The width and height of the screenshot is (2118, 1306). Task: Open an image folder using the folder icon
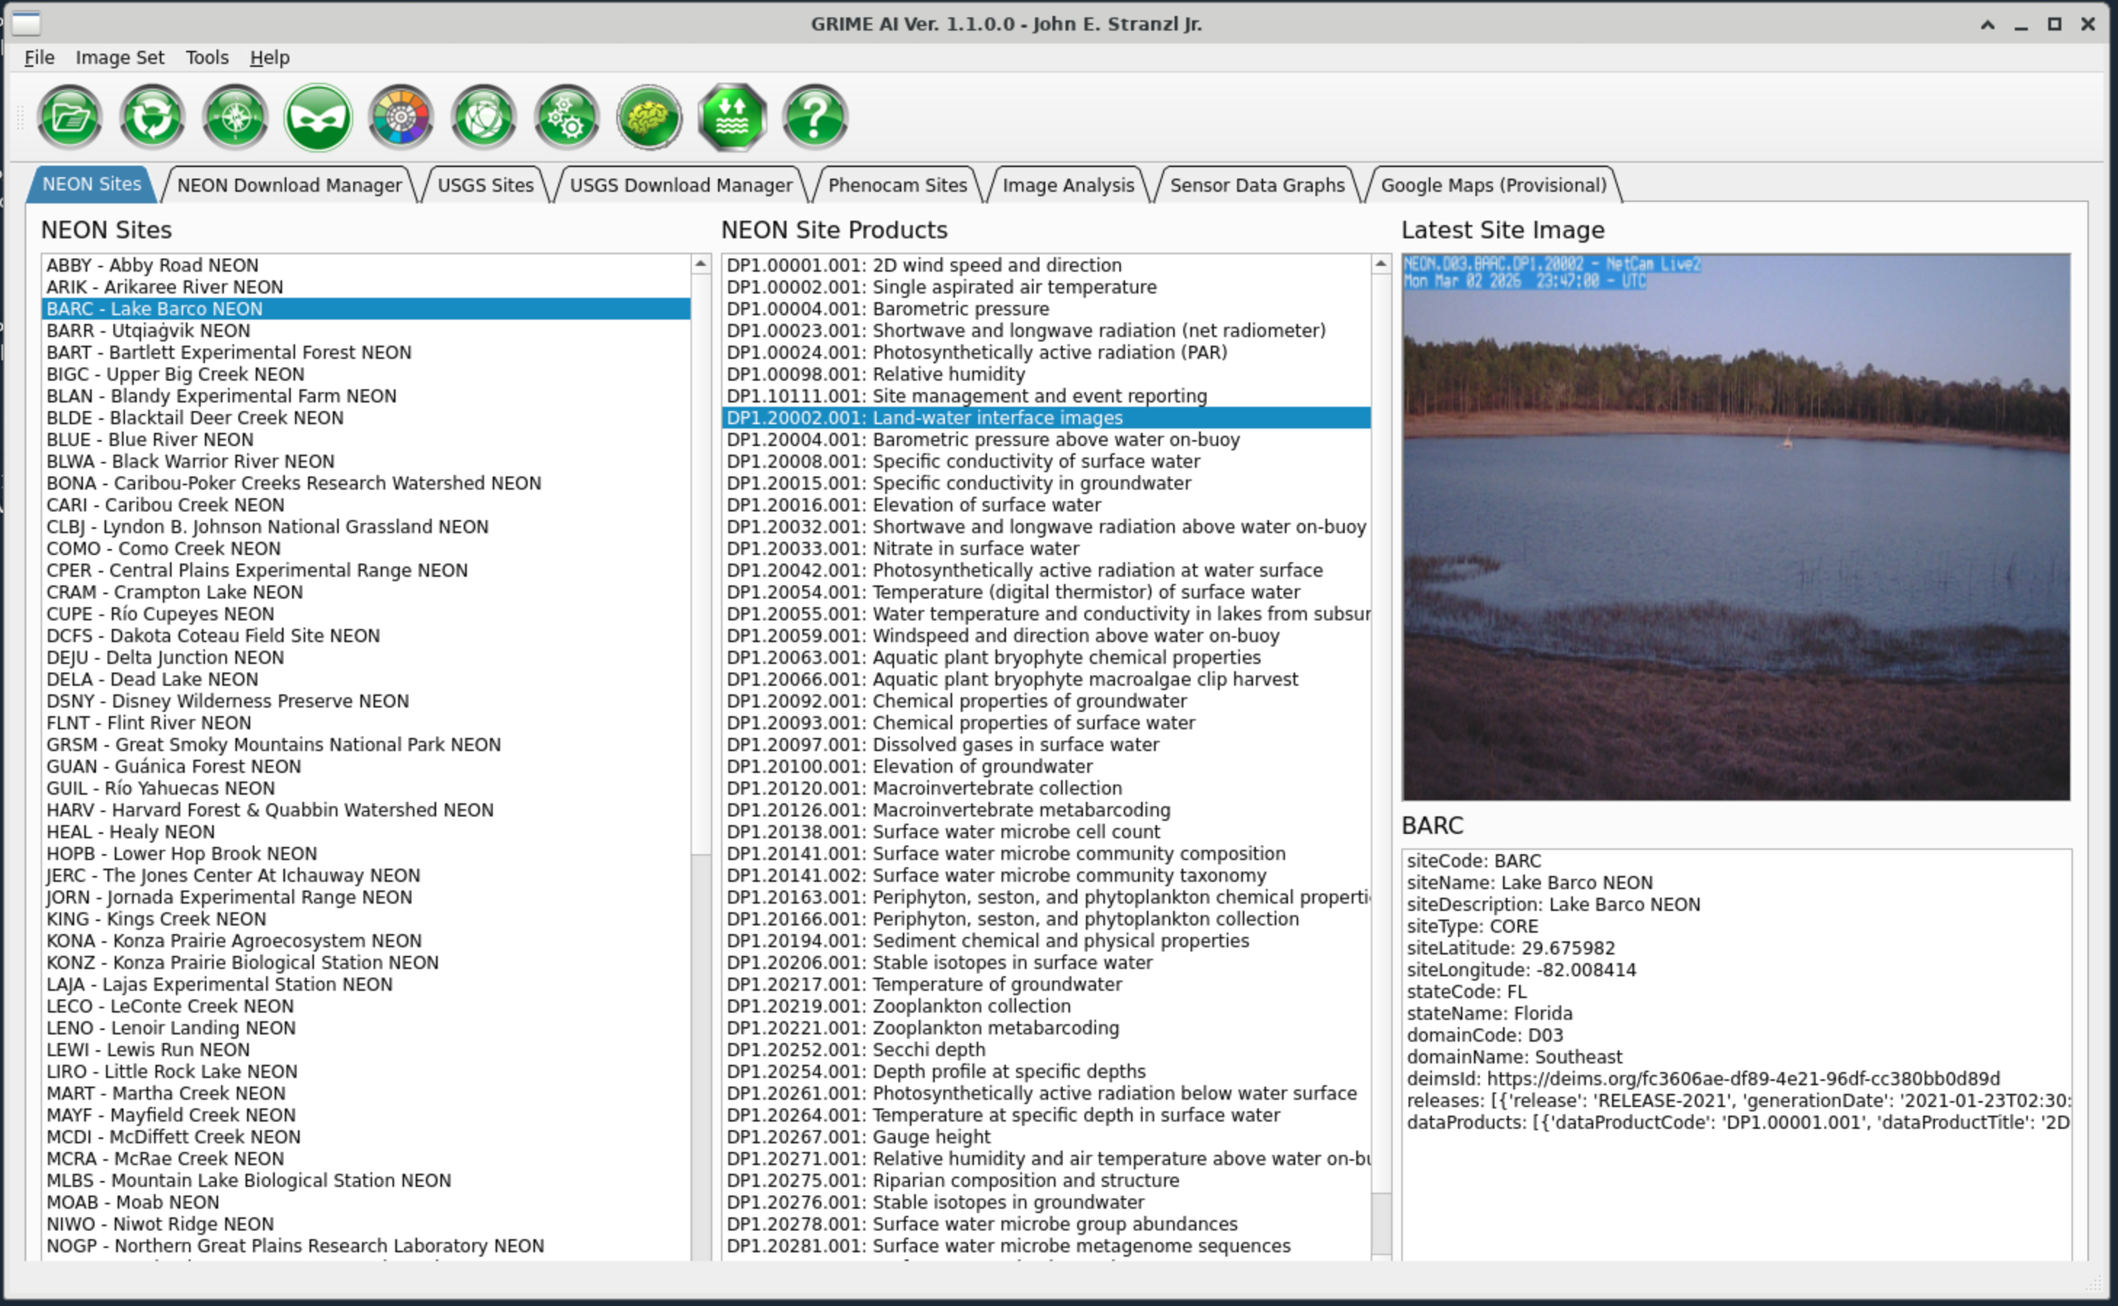(x=70, y=115)
